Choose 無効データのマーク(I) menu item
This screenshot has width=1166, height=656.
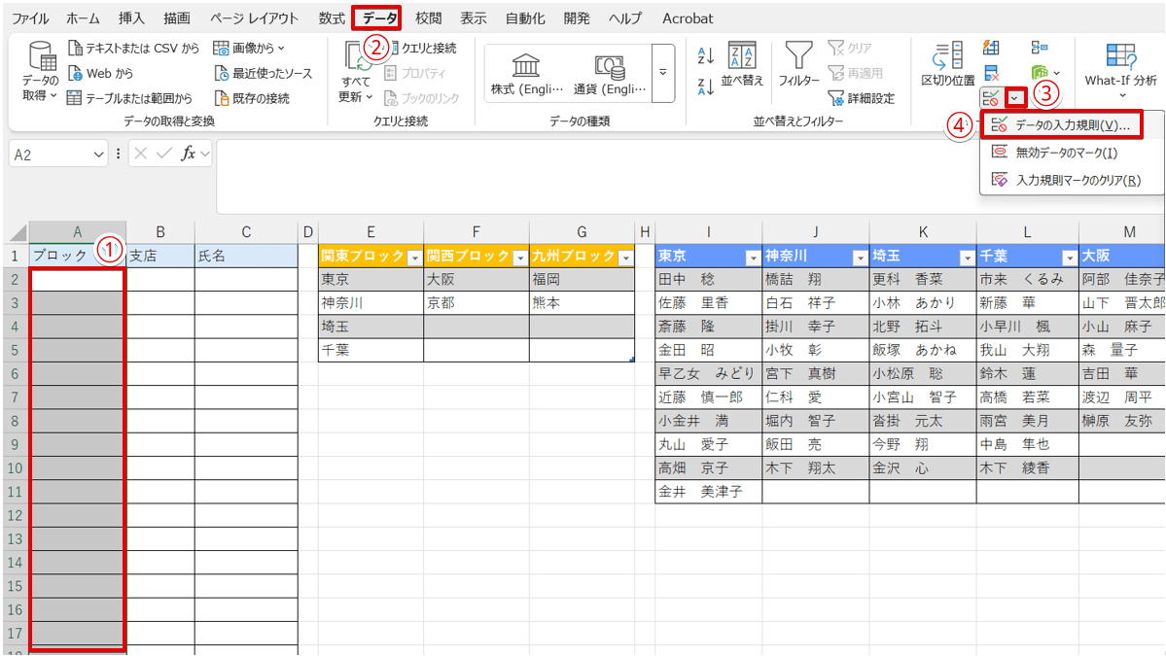pos(1065,153)
